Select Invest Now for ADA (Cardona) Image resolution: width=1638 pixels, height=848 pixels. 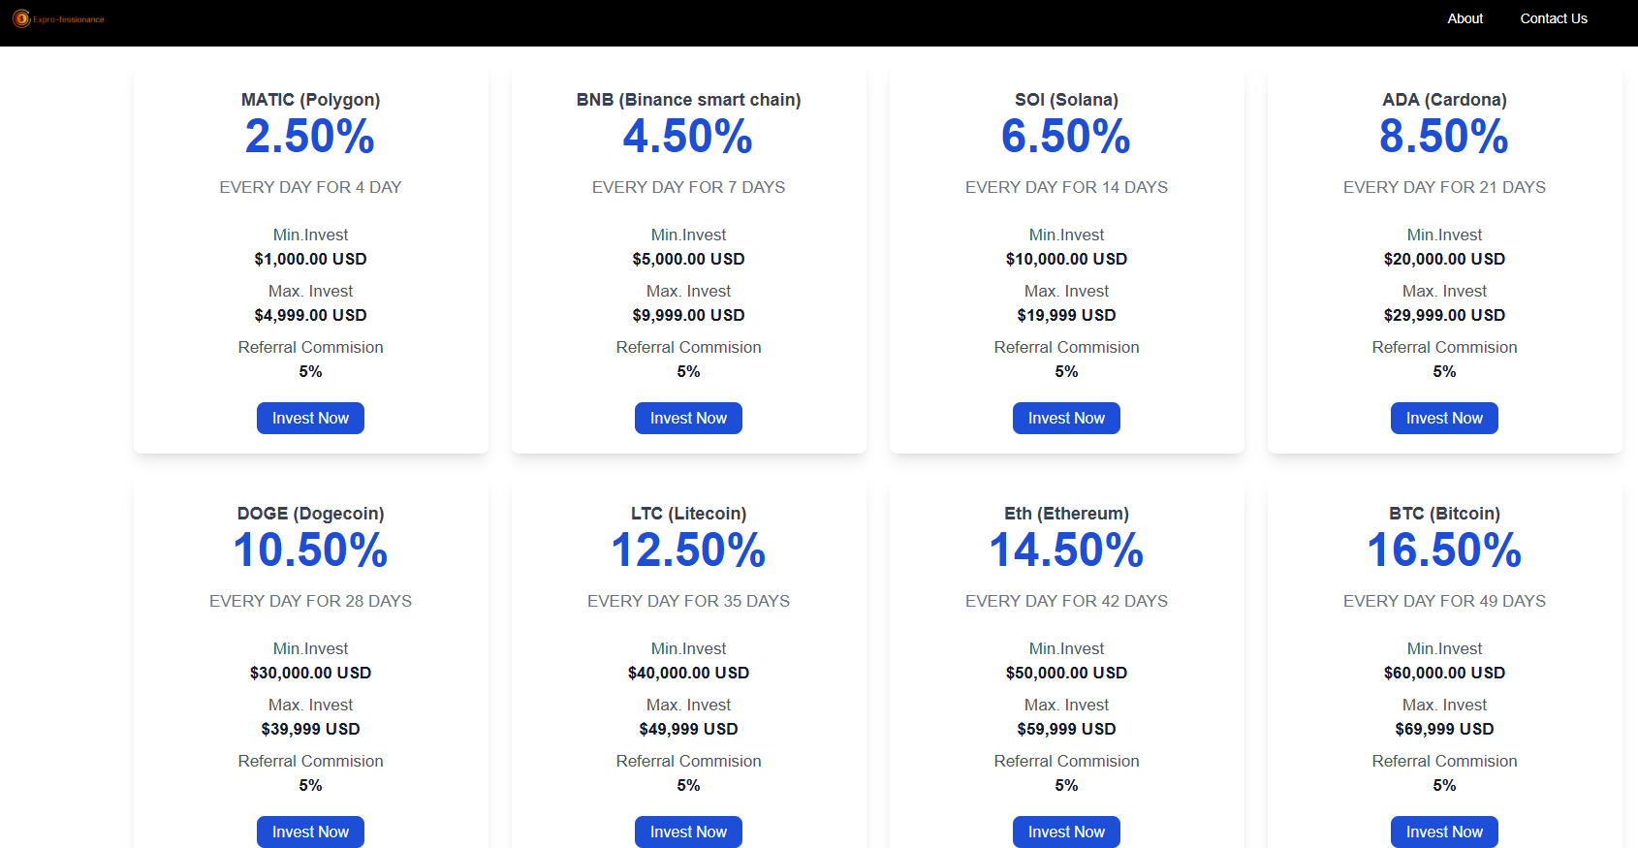(x=1444, y=418)
